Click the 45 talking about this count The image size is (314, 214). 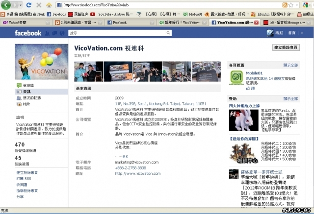(18, 158)
